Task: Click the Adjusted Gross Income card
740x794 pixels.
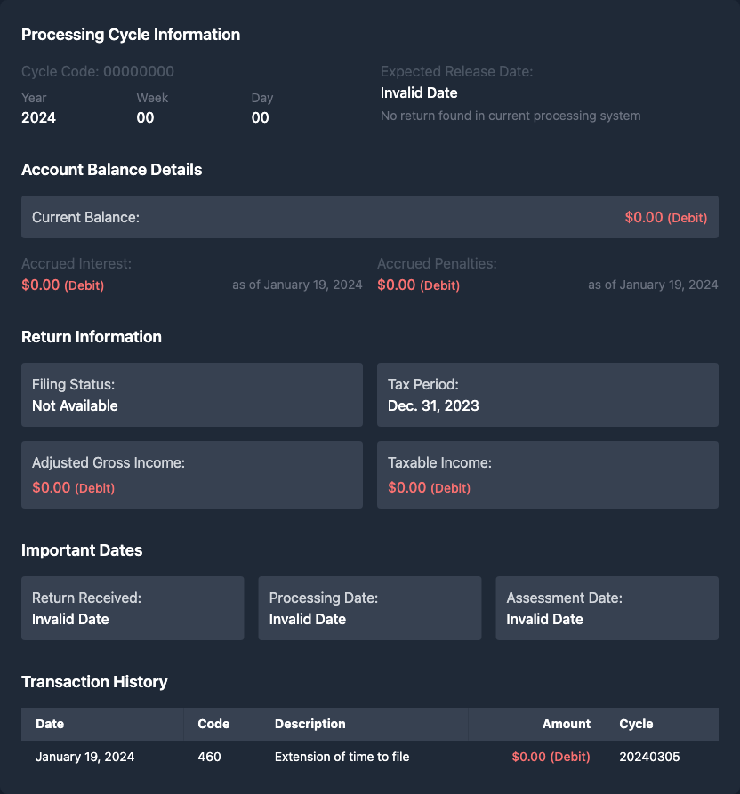Action: tap(191, 475)
